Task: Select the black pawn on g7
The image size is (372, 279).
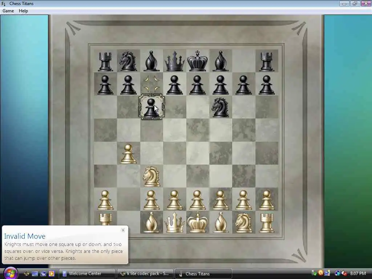Action: (243, 85)
